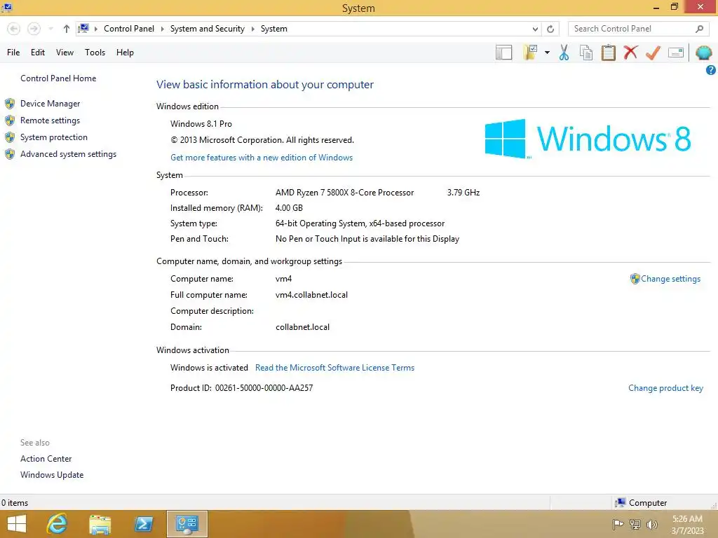
Task: Go back with the Back arrow
Action: coord(14,29)
